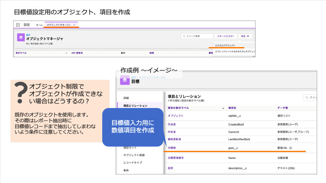Click the search magnifier in クイック検索 box
The image size is (326, 183).
click(184, 36)
